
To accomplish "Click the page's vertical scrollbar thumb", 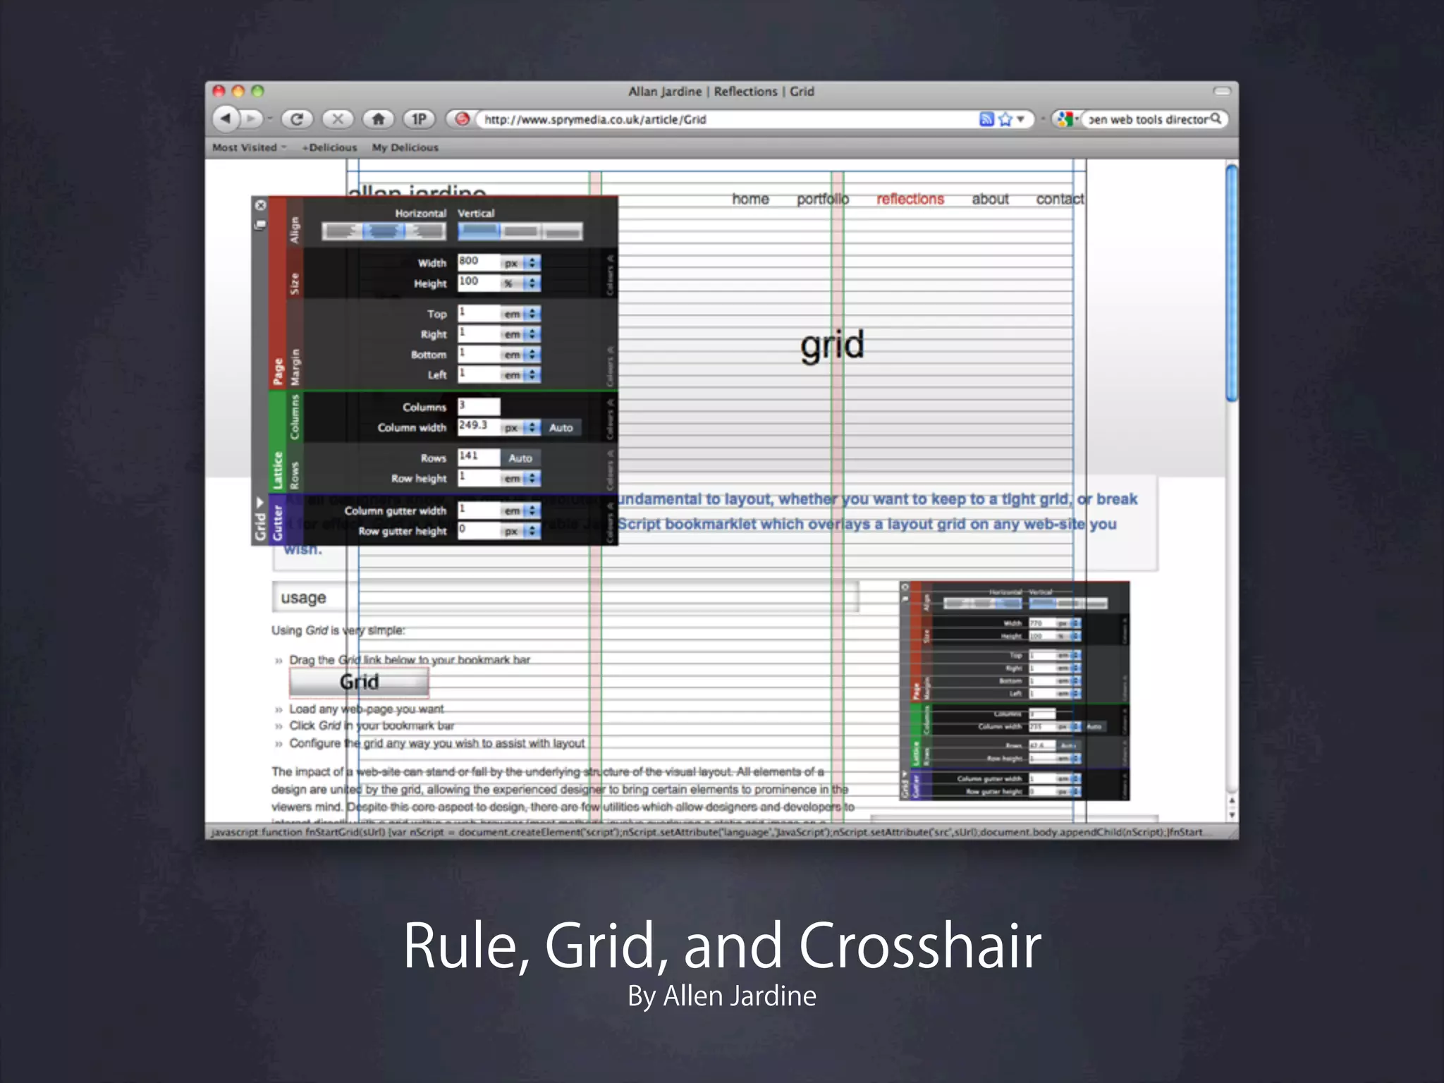I will pos(1232,283).
